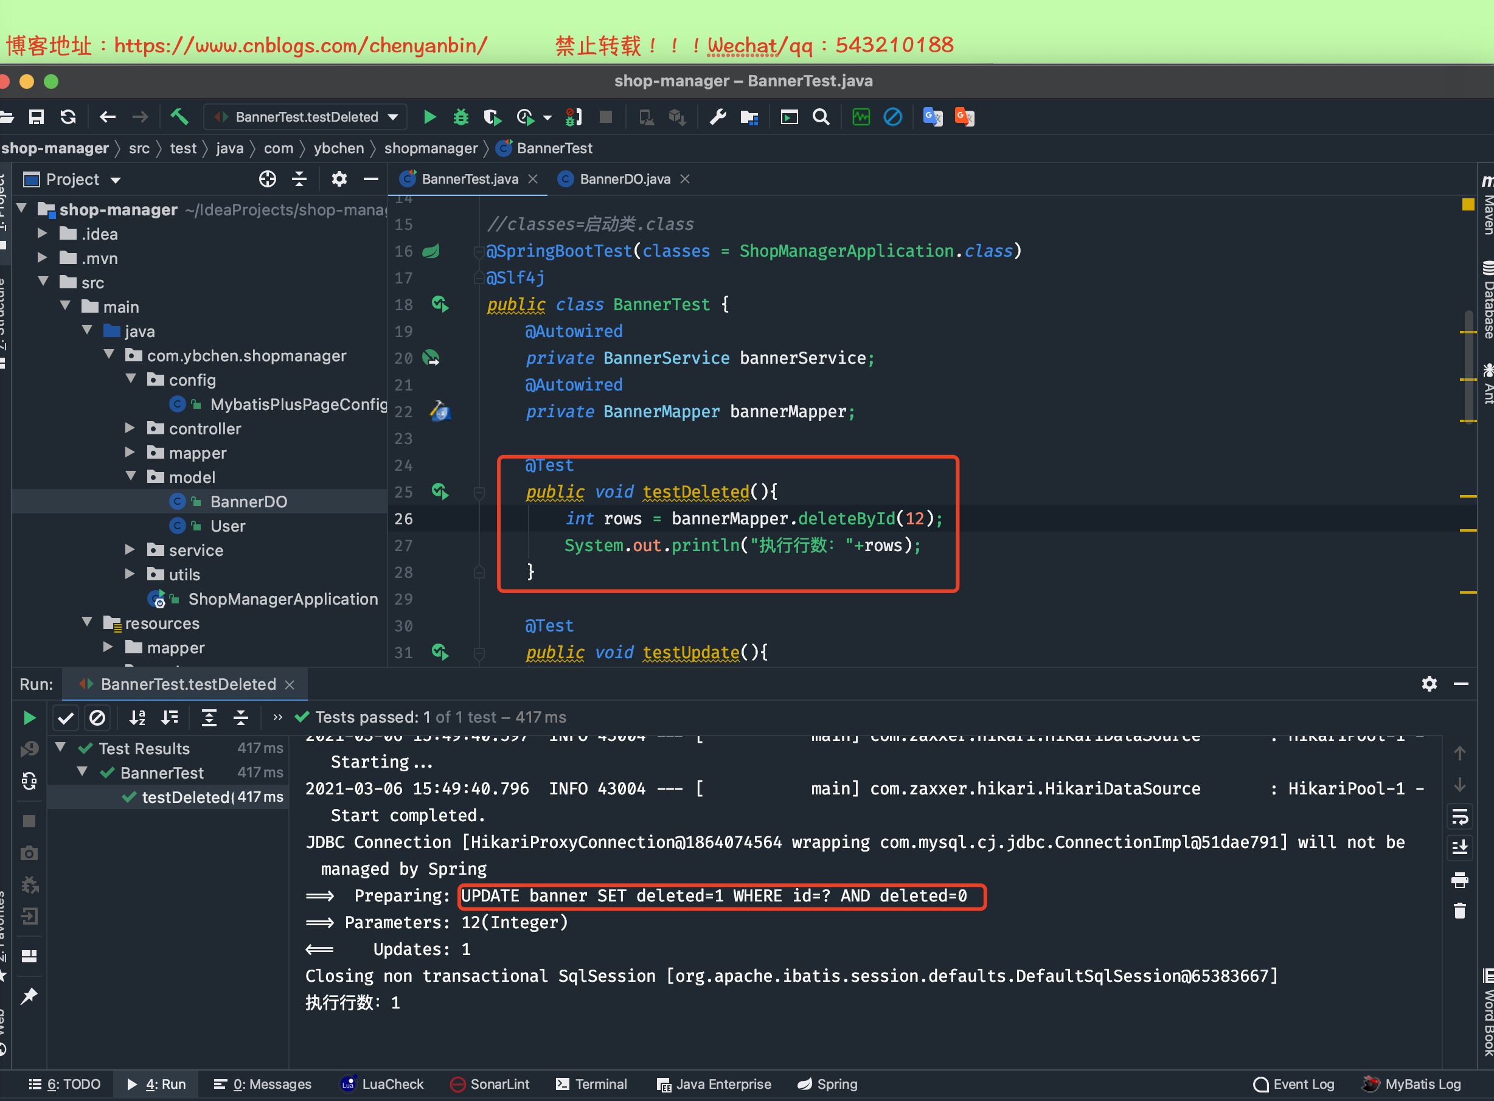Toggle Show Ignored tests filter
The image size is (1494, 1101).
point(99,718)
